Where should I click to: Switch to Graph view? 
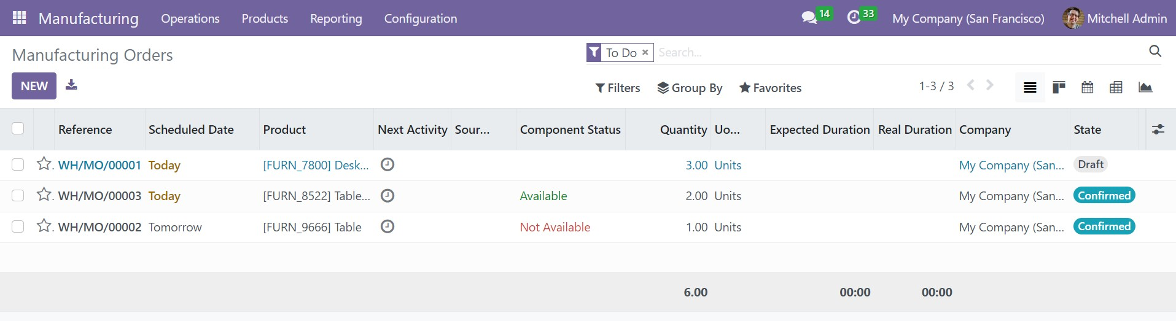(1145, 87)
